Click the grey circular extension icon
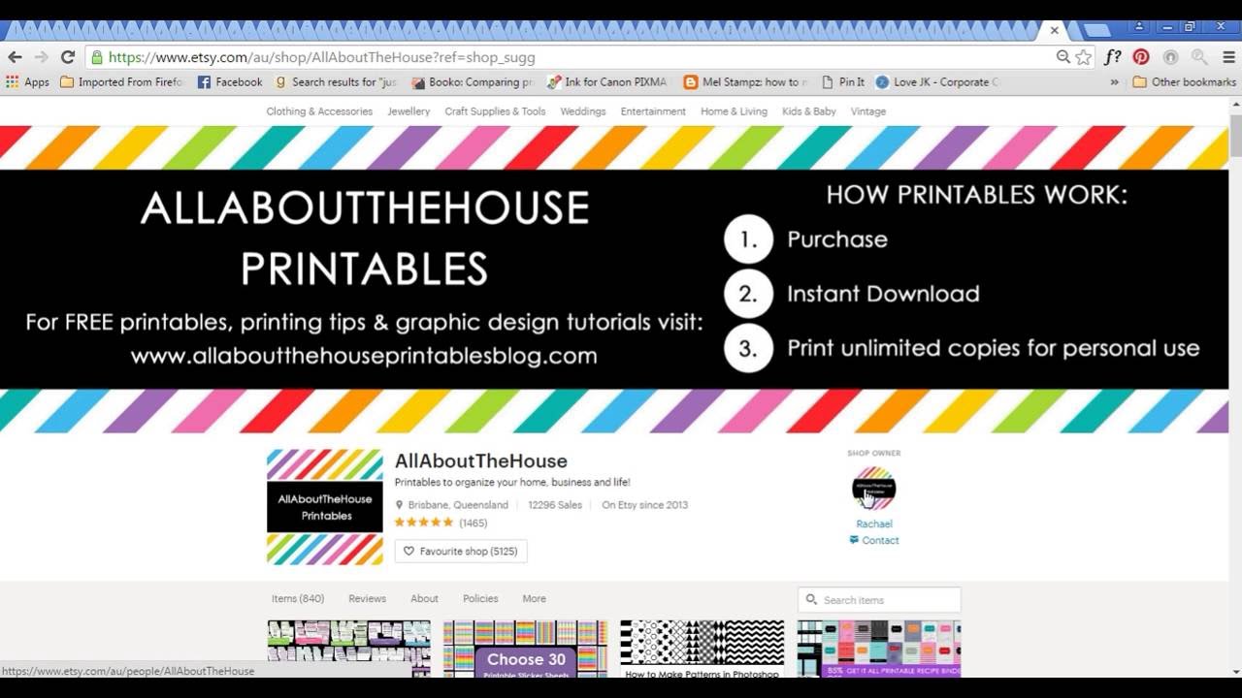Viewport: 1242px width, 698px height. [1170, 57]
